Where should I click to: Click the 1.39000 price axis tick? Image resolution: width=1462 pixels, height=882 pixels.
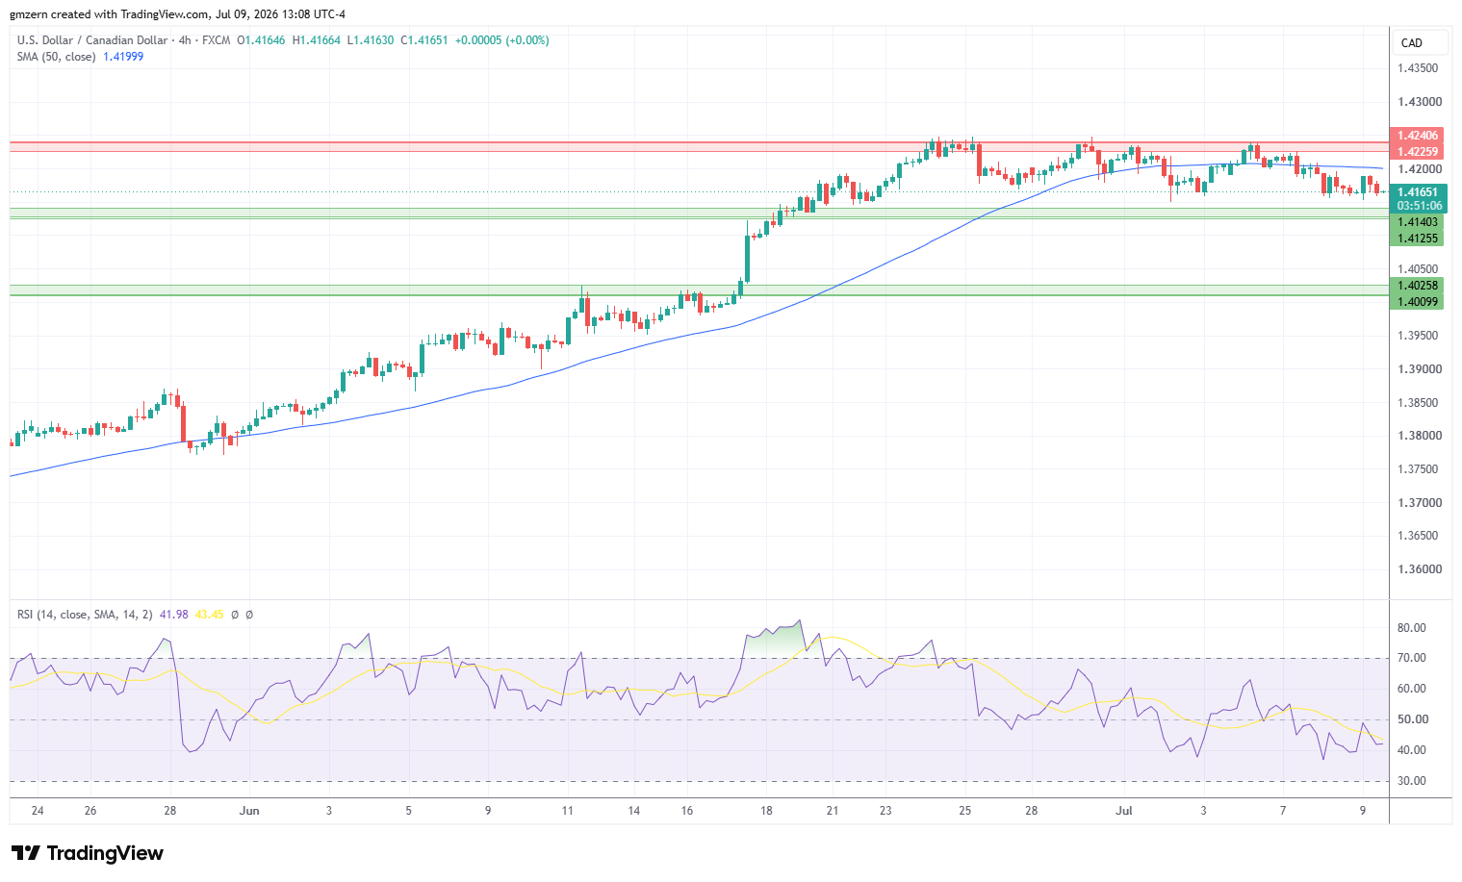[1418, 369]
